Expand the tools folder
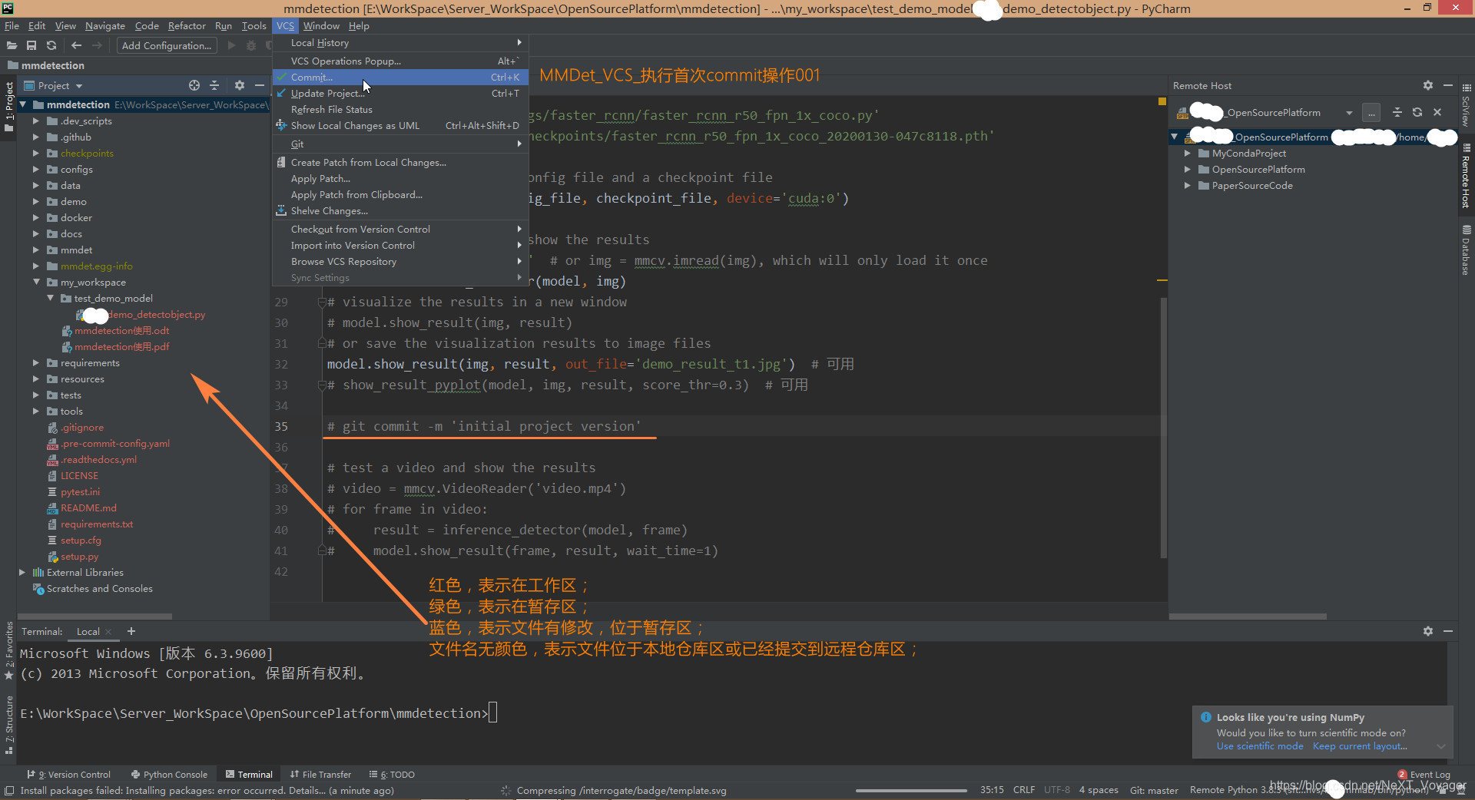The width and height of the screenshot is (1475, 800). point(35,411)
